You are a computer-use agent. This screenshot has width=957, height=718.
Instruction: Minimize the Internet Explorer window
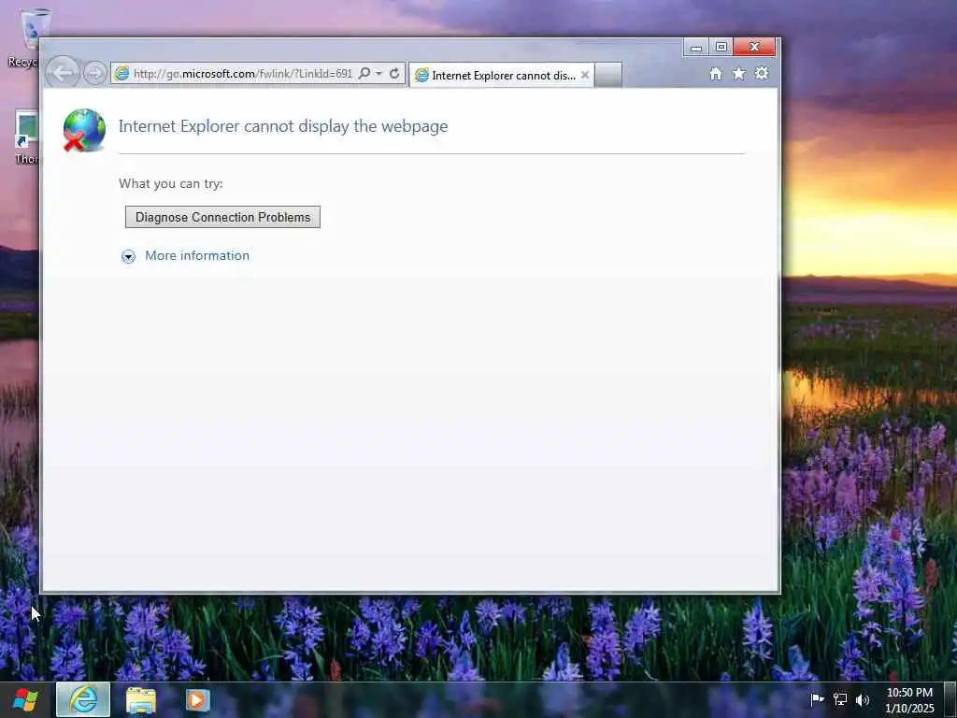(x=695, y=47)
